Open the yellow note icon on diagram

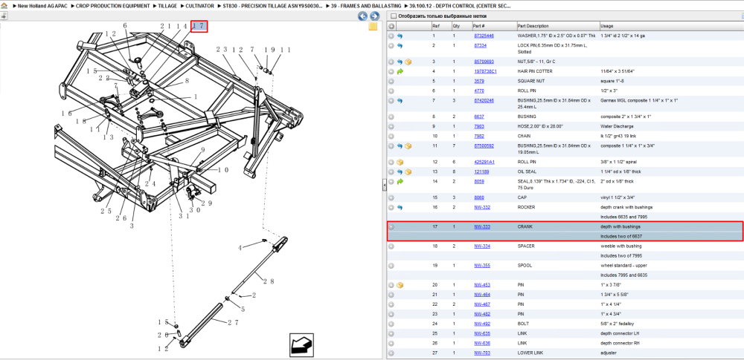373,26
